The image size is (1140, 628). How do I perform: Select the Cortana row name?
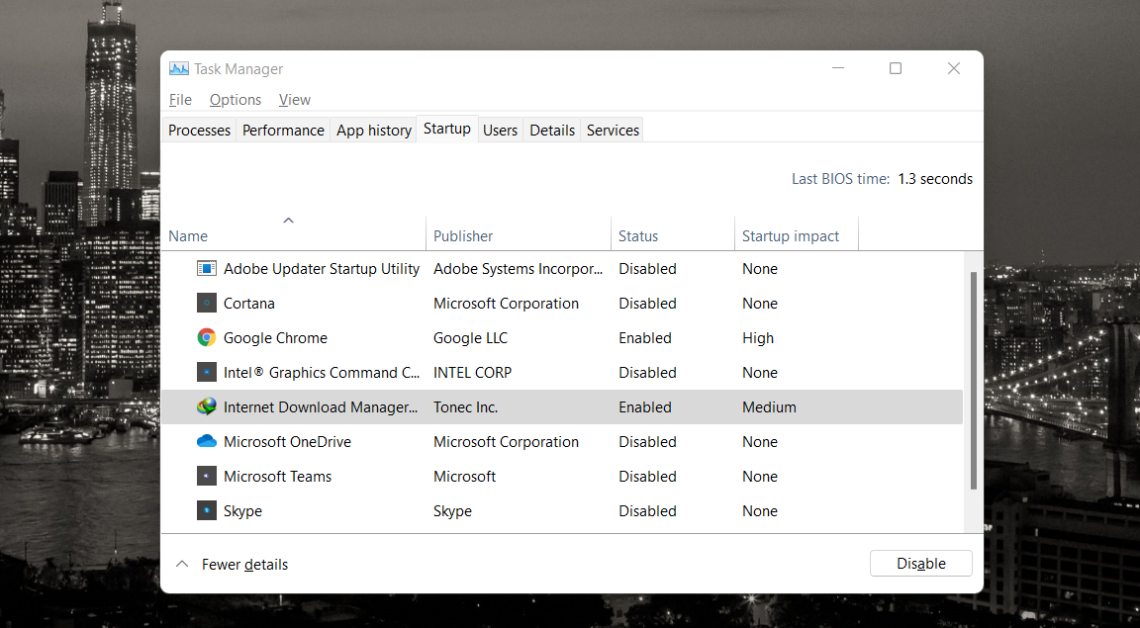[249, 303]
